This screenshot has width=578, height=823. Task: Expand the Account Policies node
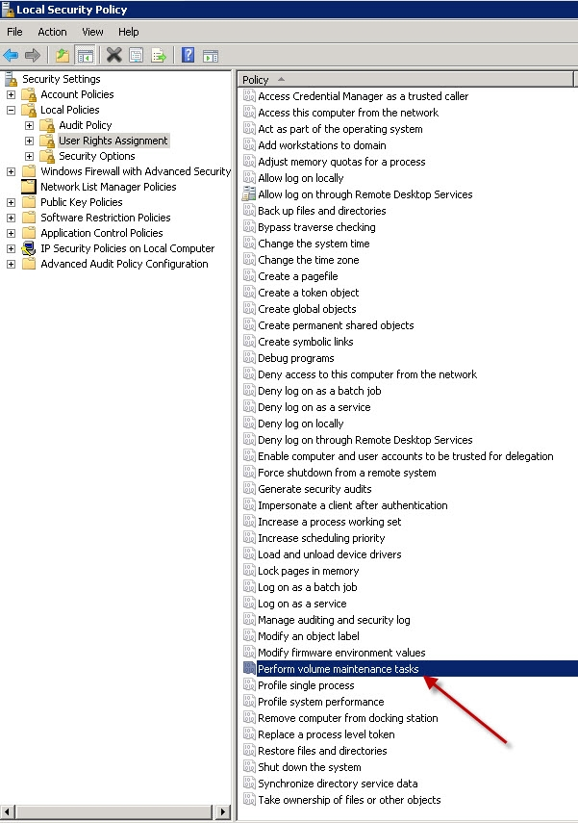point(11,95)
